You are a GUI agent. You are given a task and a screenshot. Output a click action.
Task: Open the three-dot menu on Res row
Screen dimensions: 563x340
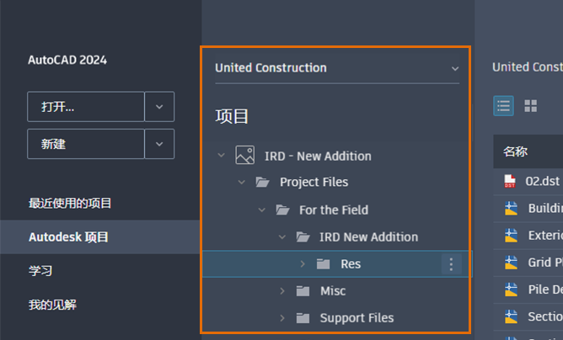(x=452, y=264)
